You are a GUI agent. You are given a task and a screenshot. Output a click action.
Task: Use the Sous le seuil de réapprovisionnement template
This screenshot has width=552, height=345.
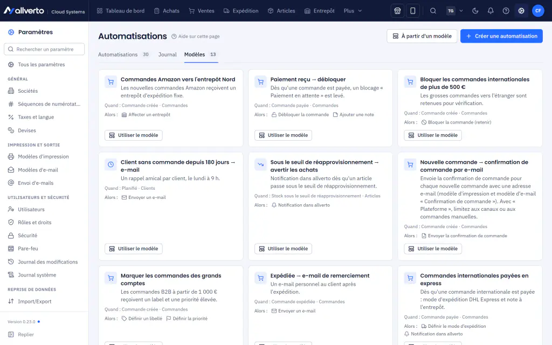(283, 249)
